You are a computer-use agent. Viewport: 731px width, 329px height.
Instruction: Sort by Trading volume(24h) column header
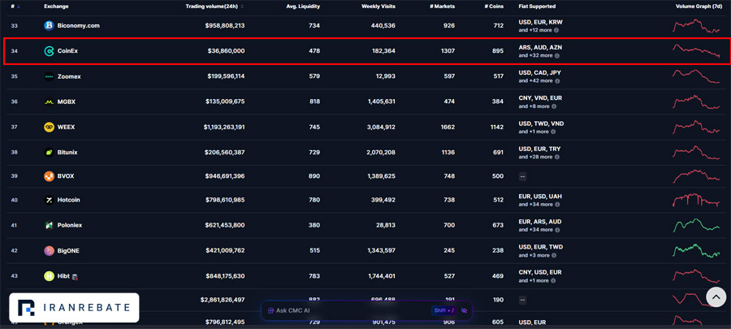[x=214, y=6]
